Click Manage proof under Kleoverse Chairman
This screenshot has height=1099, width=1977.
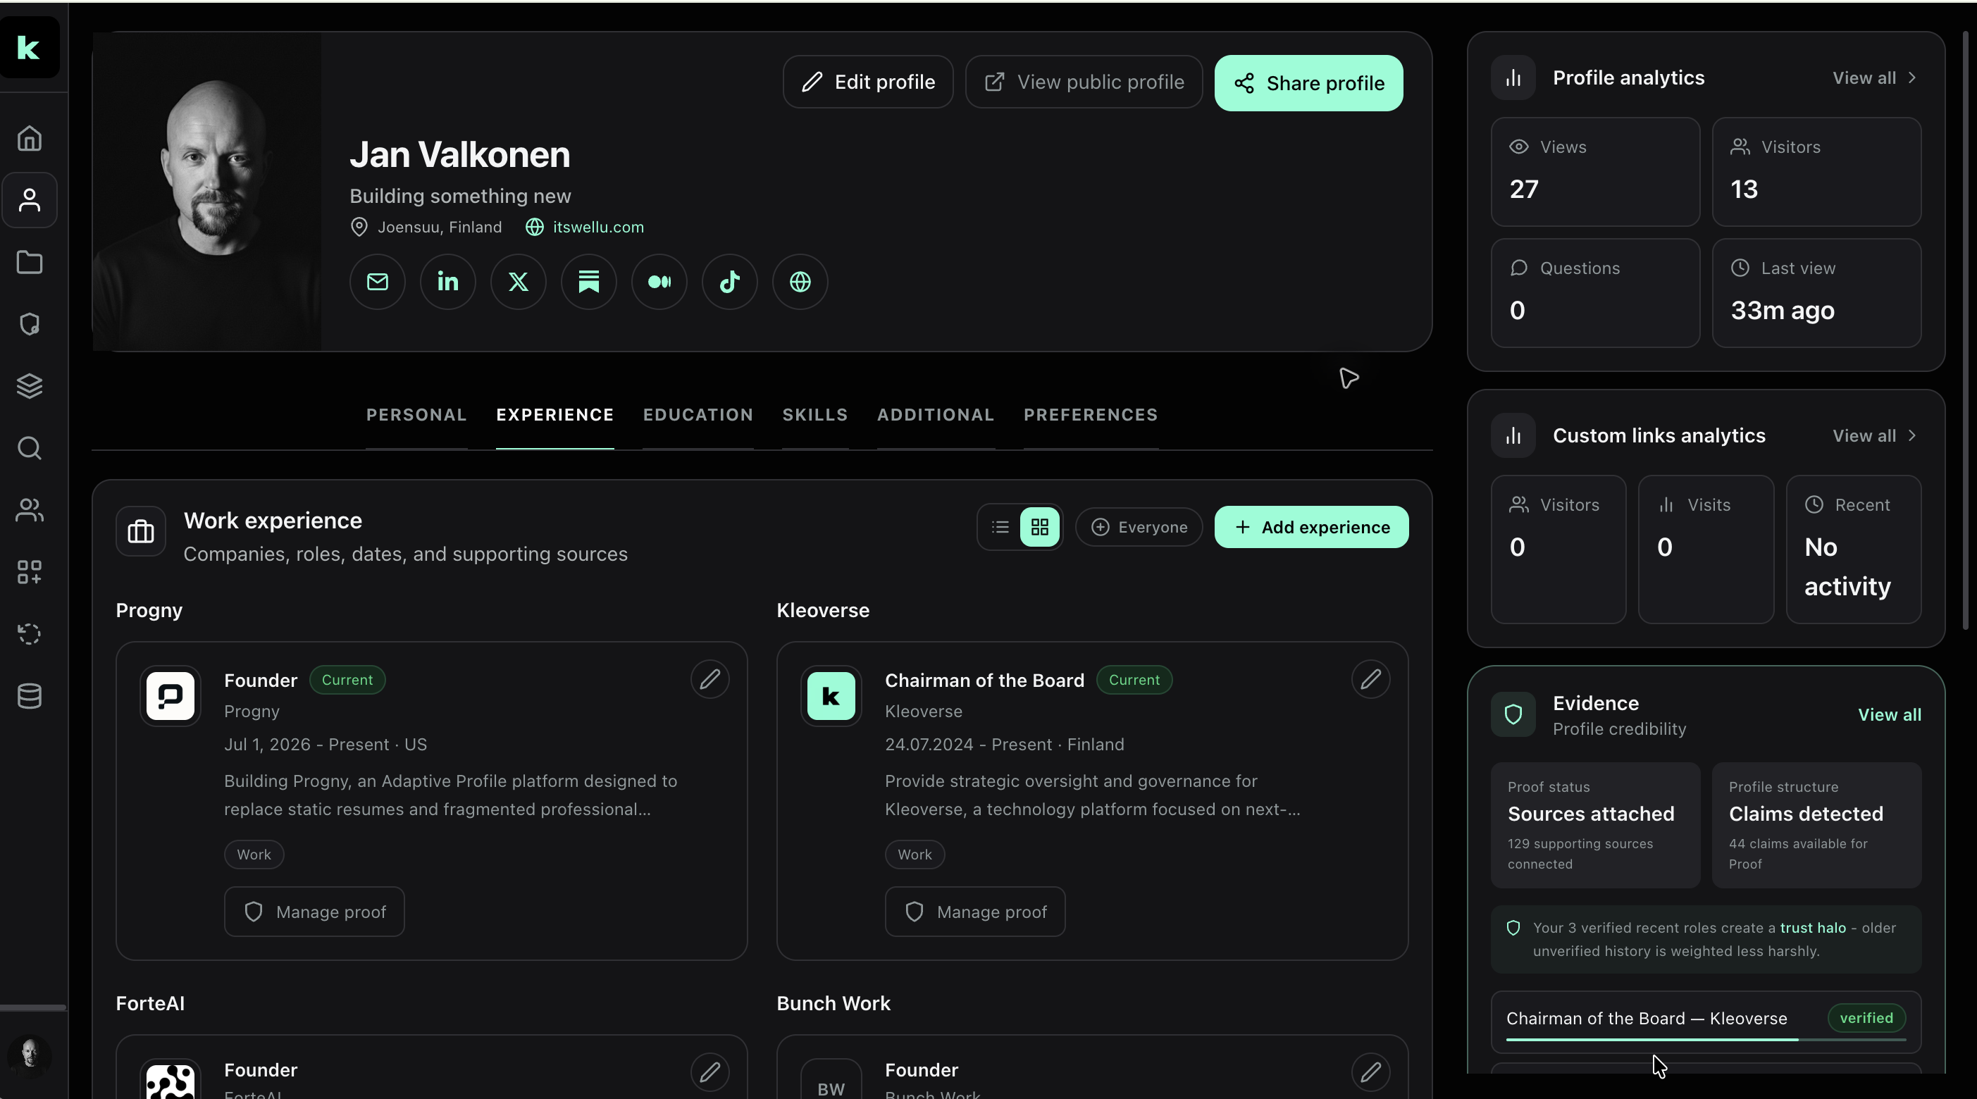pos(975,912)
